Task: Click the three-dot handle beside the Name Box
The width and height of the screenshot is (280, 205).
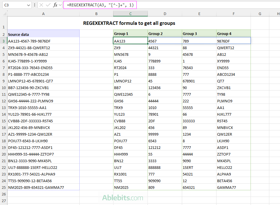Action: pos(35,5)
